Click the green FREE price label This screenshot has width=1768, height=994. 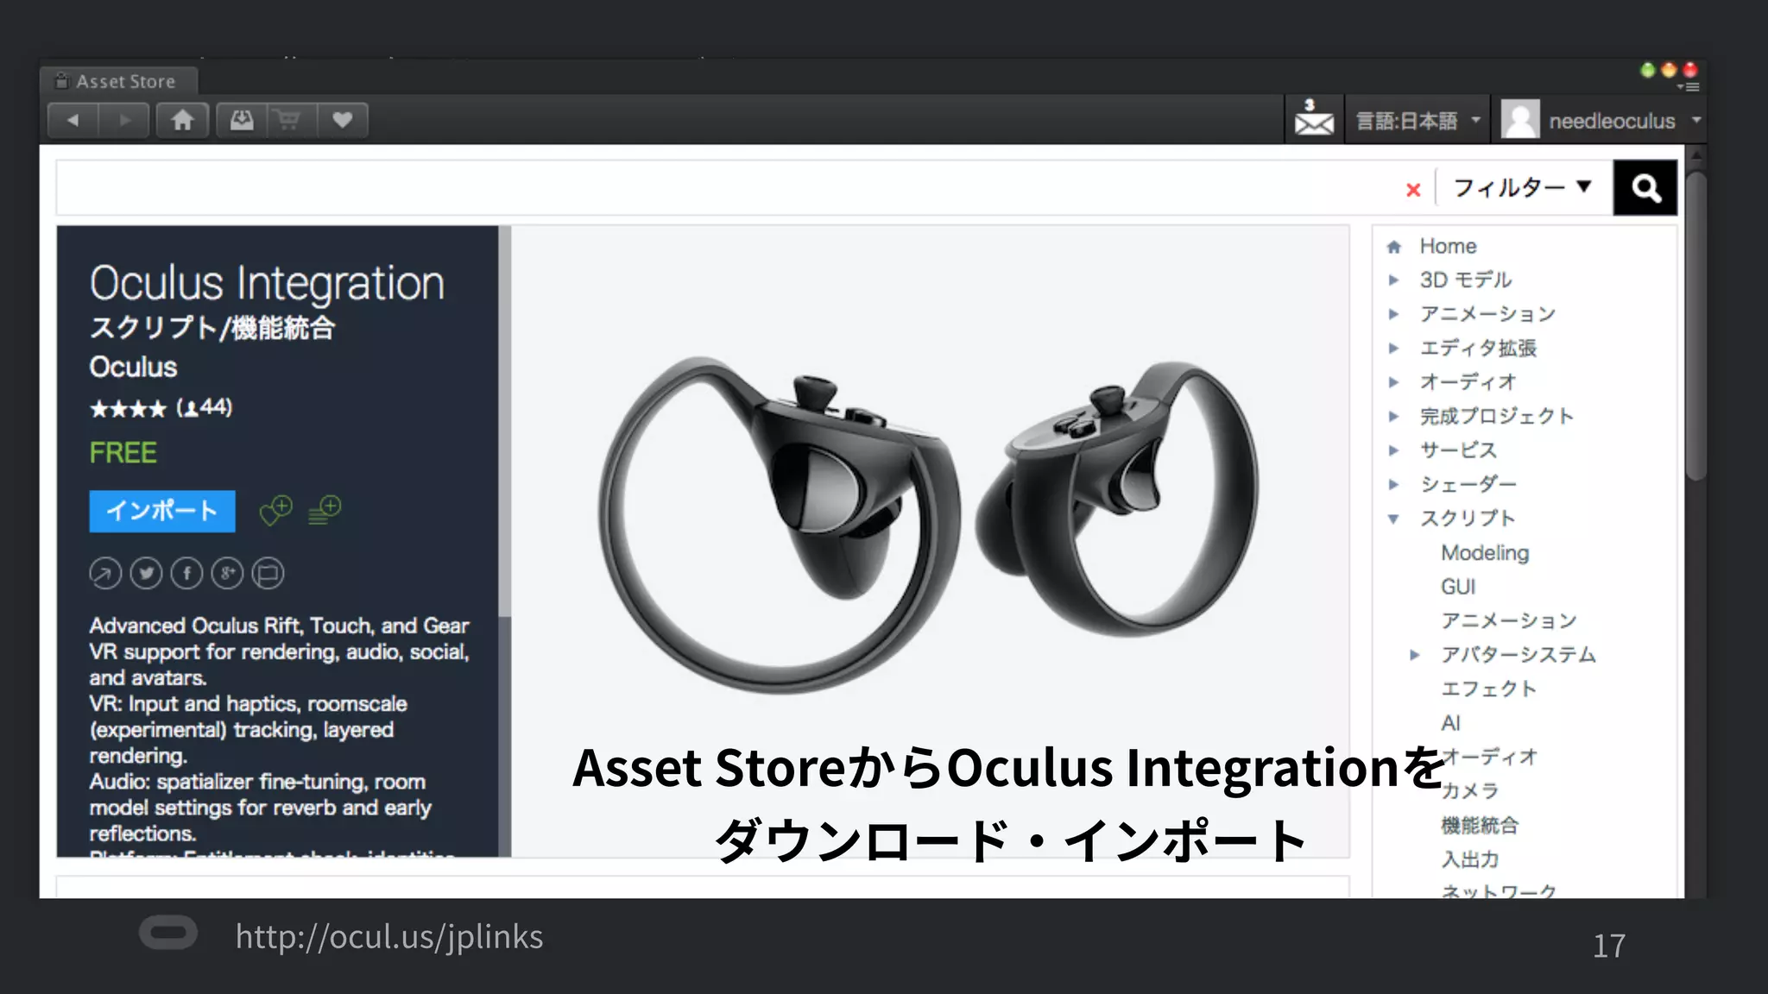[x=123, y=453]
